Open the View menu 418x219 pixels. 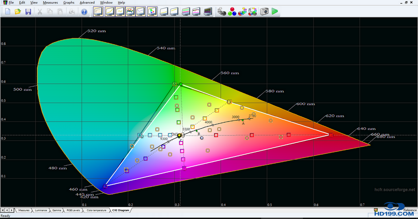[x=34, y=2]
